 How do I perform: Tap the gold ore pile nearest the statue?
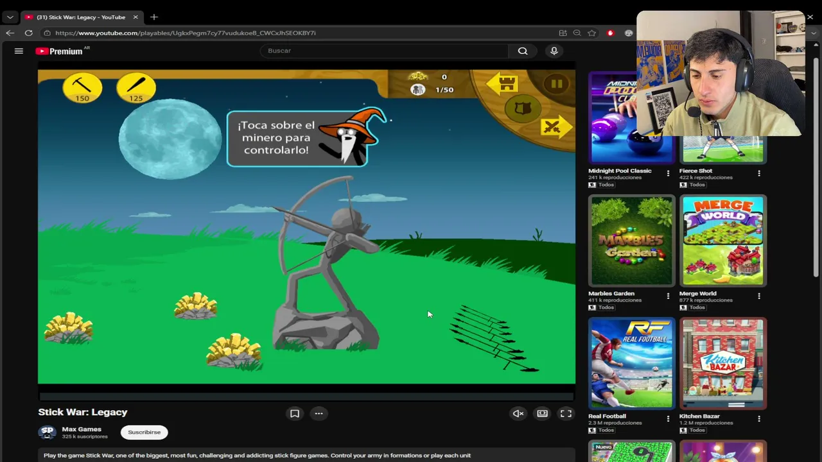234,352
